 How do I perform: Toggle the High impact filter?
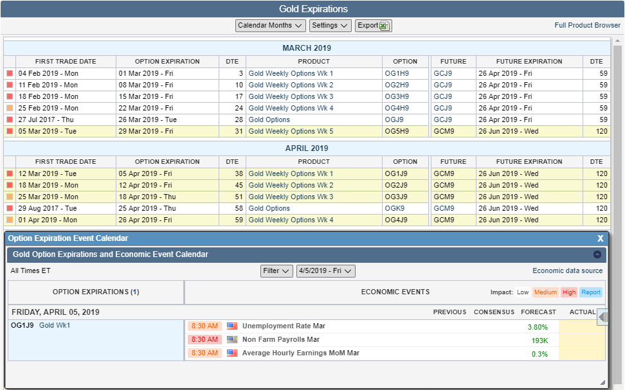(x=568, y=292)
